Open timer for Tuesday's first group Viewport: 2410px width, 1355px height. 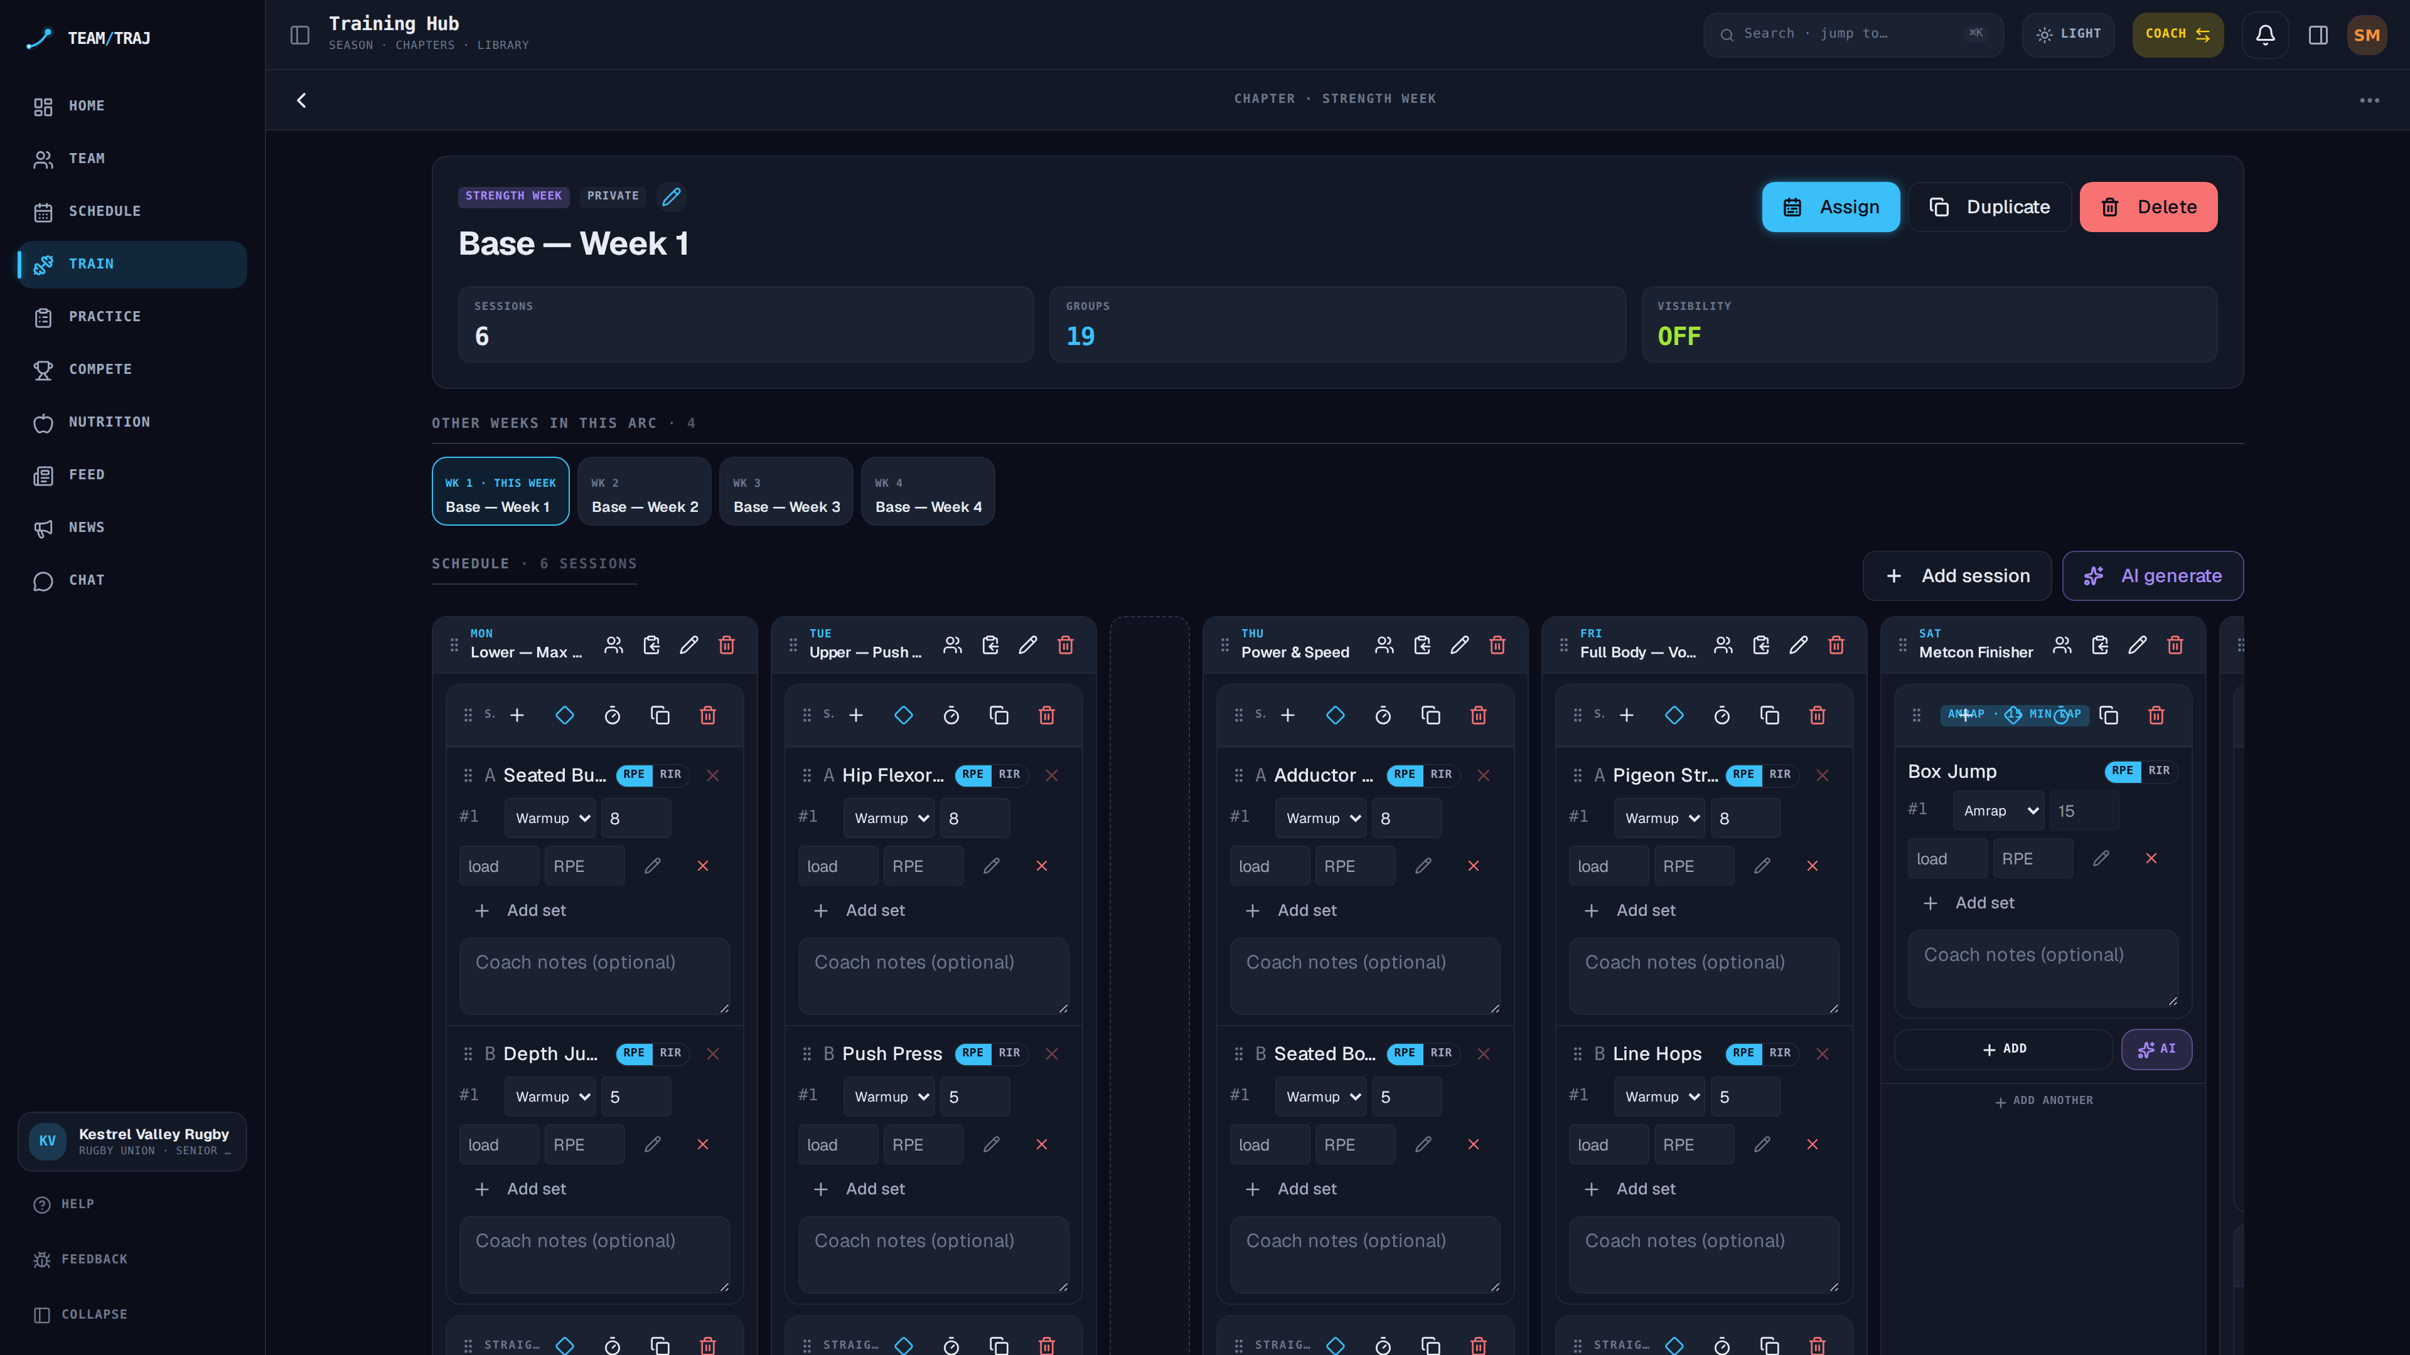[951, 715]
